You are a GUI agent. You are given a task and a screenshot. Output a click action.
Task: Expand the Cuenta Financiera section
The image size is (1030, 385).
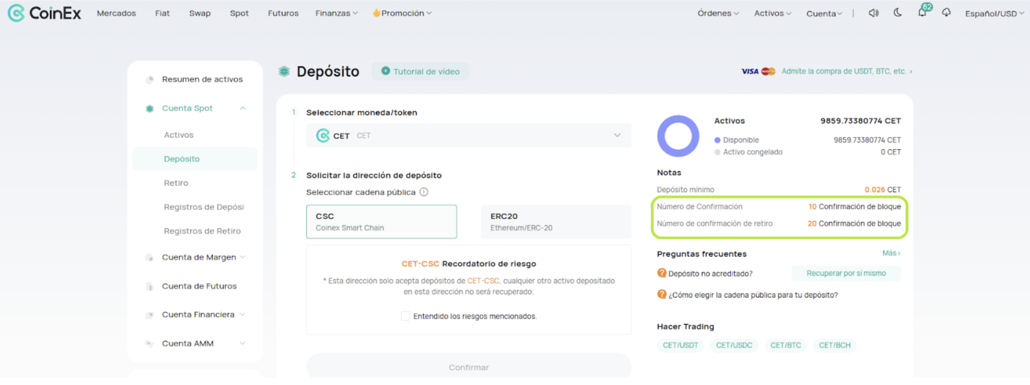[242, 315]
